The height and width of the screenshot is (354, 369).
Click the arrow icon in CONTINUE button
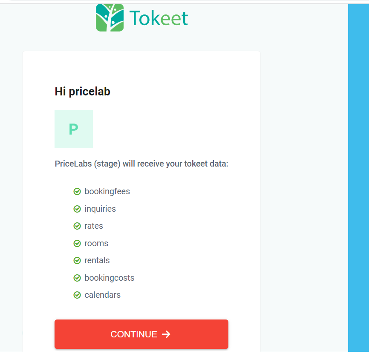(166, 334)
